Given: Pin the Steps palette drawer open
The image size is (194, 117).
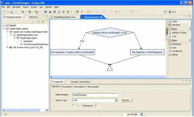Looking at the screenshot, I should pos(189,40).
